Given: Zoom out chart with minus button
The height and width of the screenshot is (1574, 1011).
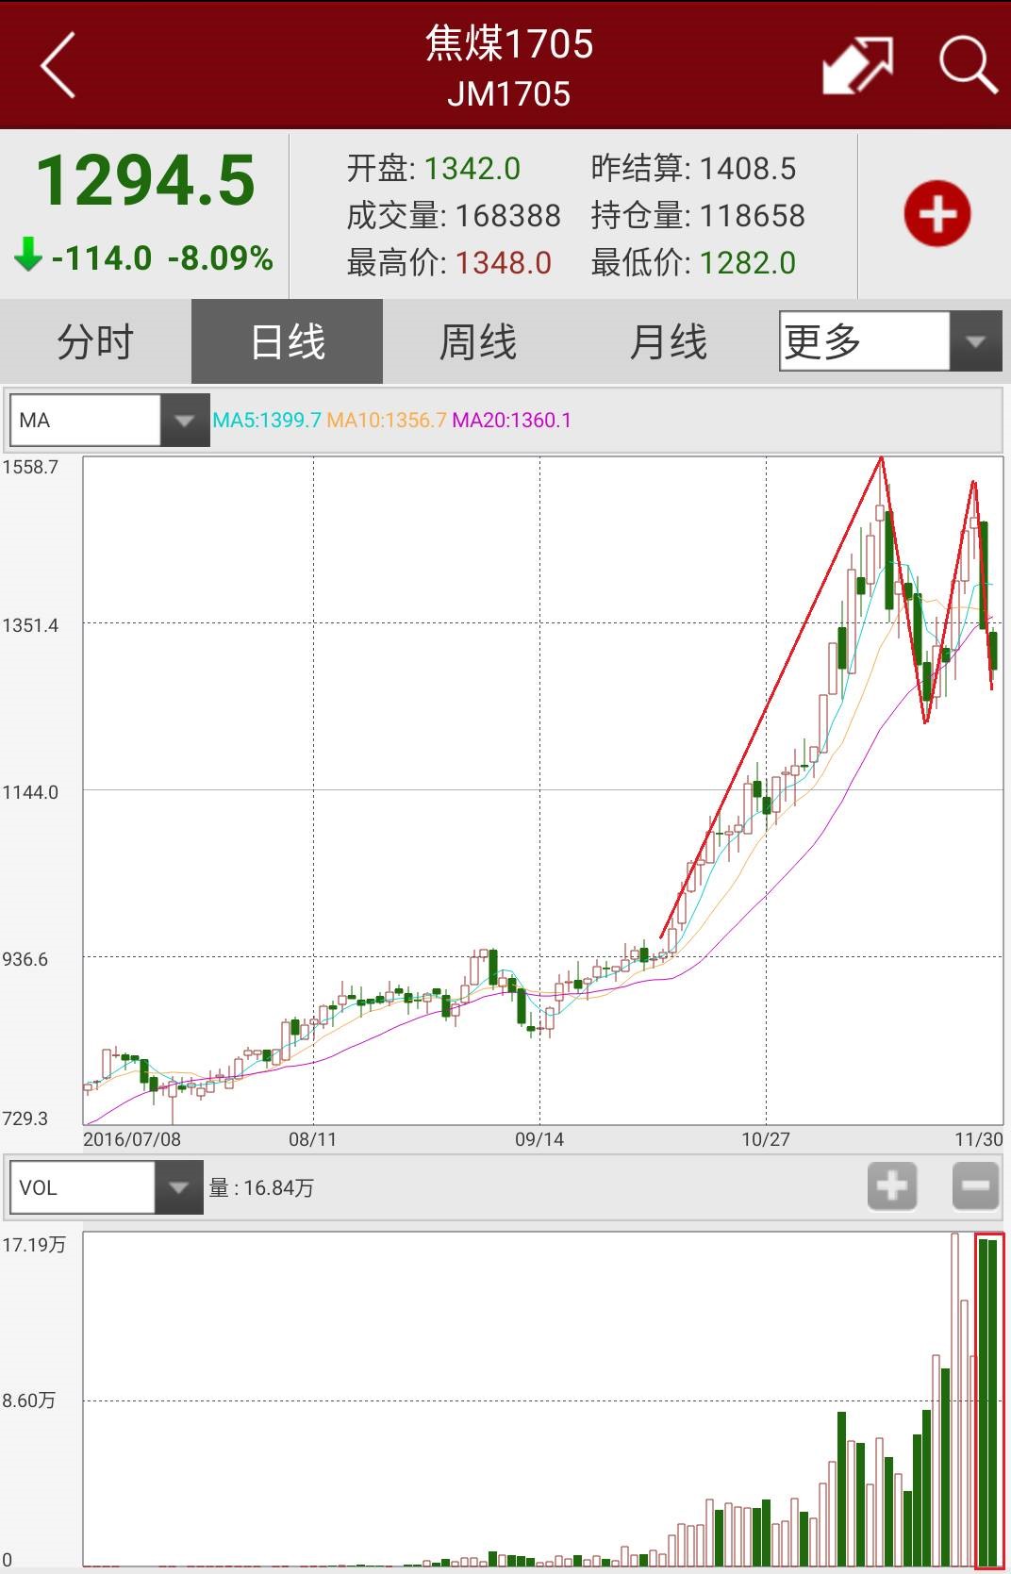Looking at the screenshot, I should [x=975, y=1185].
